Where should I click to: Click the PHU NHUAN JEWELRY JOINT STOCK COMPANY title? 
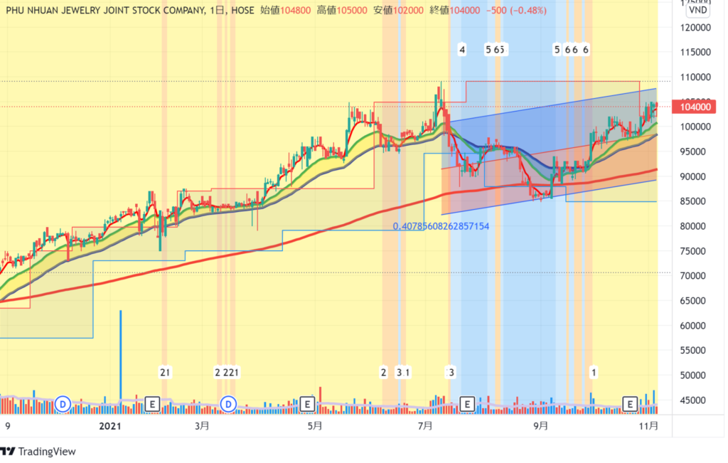(x=105, y=10)
